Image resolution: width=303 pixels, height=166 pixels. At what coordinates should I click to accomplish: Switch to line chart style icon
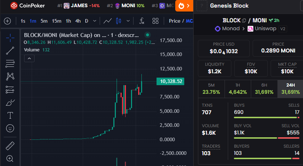point(108,21)
